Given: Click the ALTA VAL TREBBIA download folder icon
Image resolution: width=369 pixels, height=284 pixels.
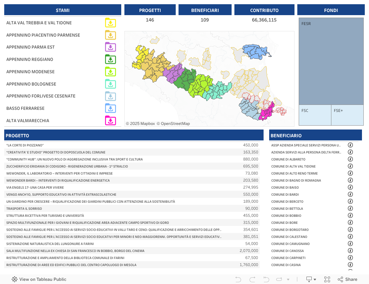Looking at the screenshot, I should coord(110,23).
